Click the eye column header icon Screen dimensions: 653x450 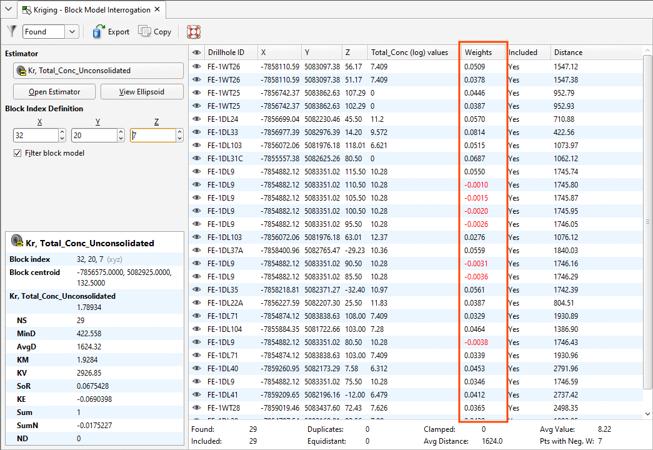[197, 52]
